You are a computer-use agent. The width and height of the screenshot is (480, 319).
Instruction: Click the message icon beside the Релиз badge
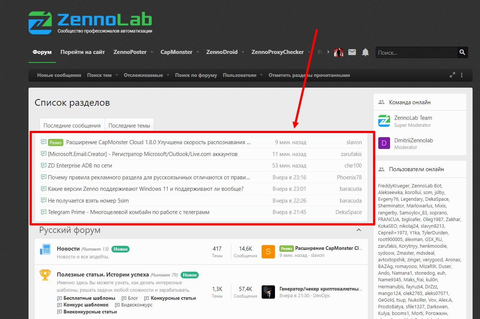coord(43,142)
